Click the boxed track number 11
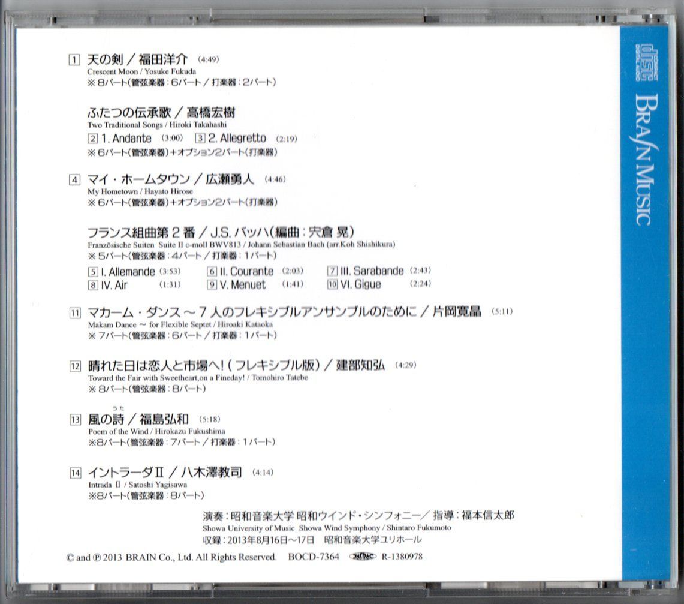Image resolution: width=684 pixels, height=604 pixels. (75, 312)
